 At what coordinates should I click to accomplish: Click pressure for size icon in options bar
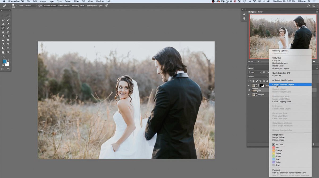107,6
